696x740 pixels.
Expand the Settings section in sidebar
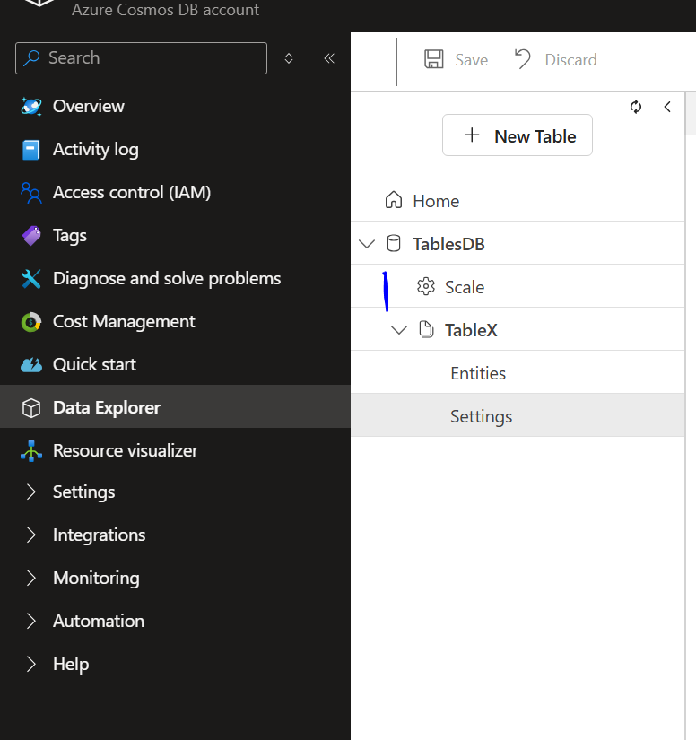tap(31, 492)
